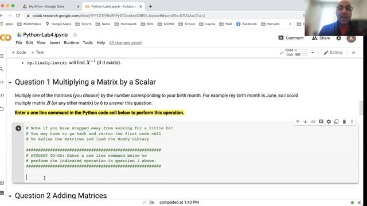Open code snippets sidebar icon
Viewport: 367px width, 206px height.
(2, 82)
